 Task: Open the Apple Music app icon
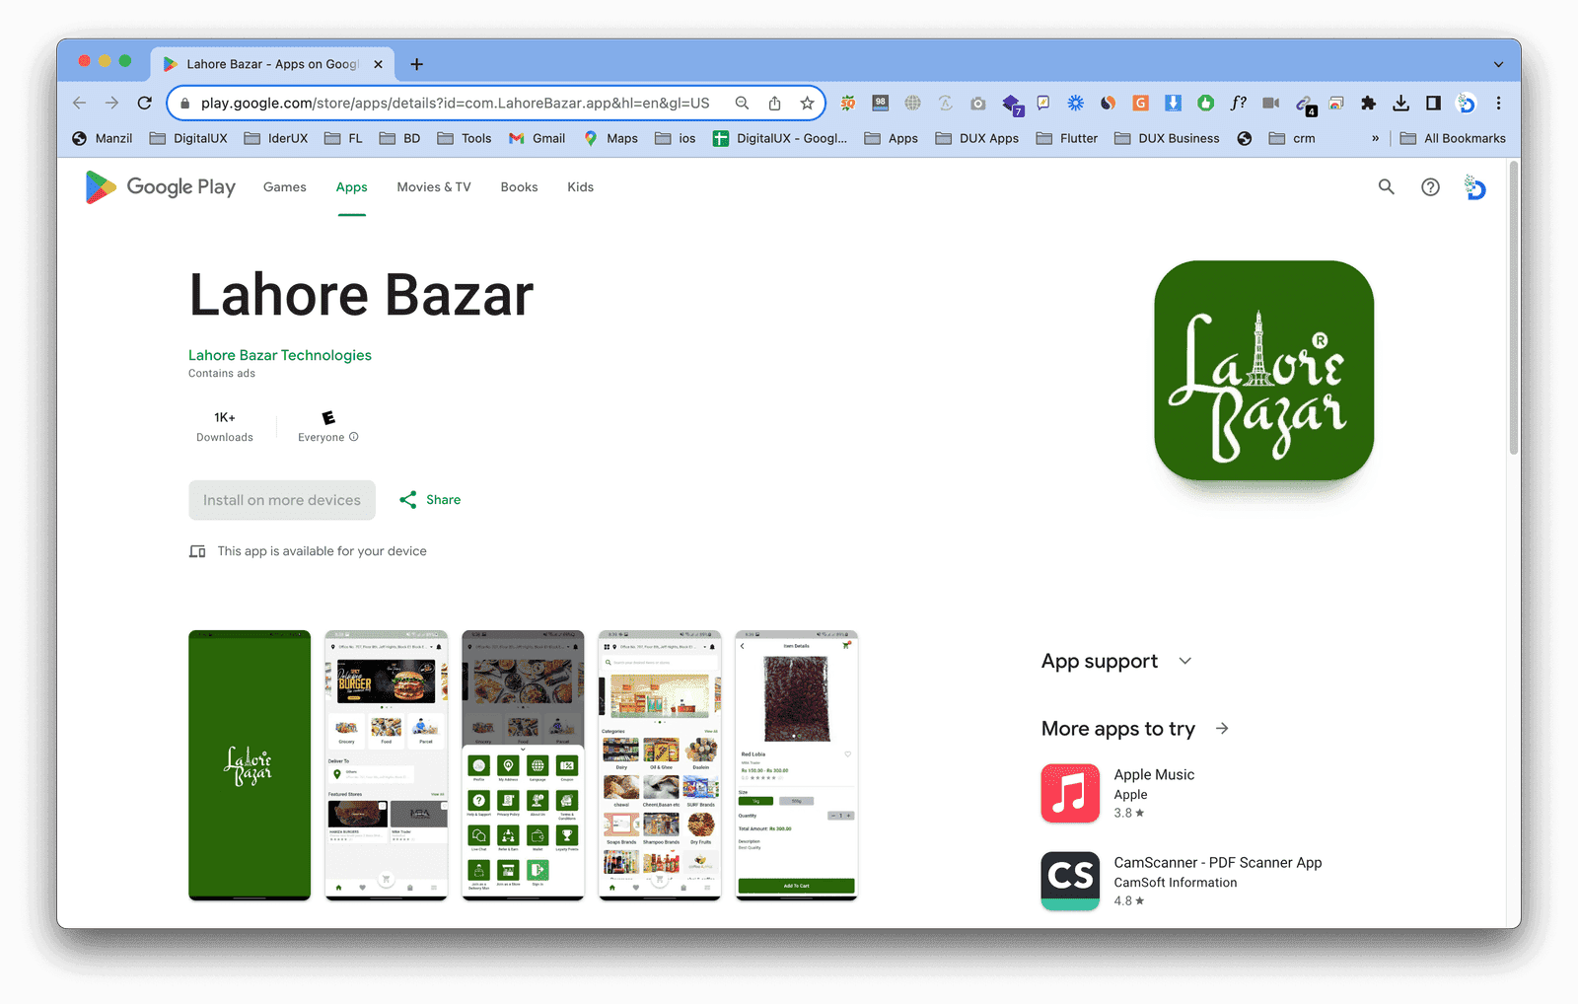[x=1070, y=793]
